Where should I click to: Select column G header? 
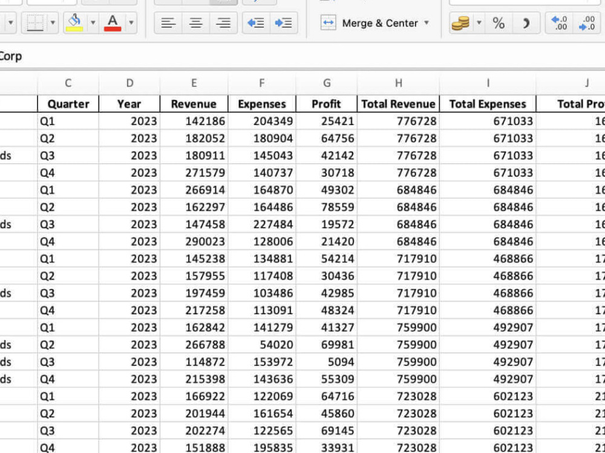[x=327, y=83]
